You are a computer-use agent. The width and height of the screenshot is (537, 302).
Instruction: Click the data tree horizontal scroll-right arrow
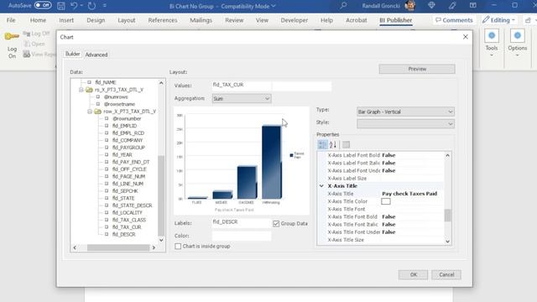click(154, 247)
